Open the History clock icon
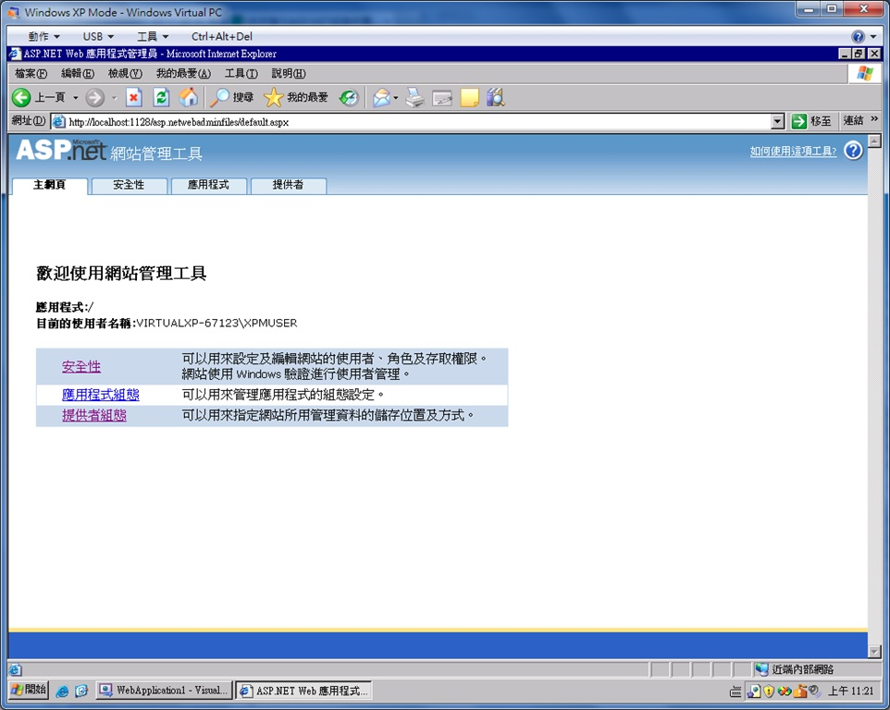The height and width of the screenshot is (710, 890). 349,98
